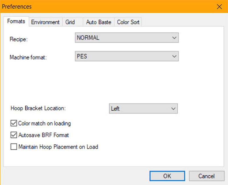Open the Grid tab
Image resolution: width=228 pixels, height=185 pixels.
(x=70, y=22)
